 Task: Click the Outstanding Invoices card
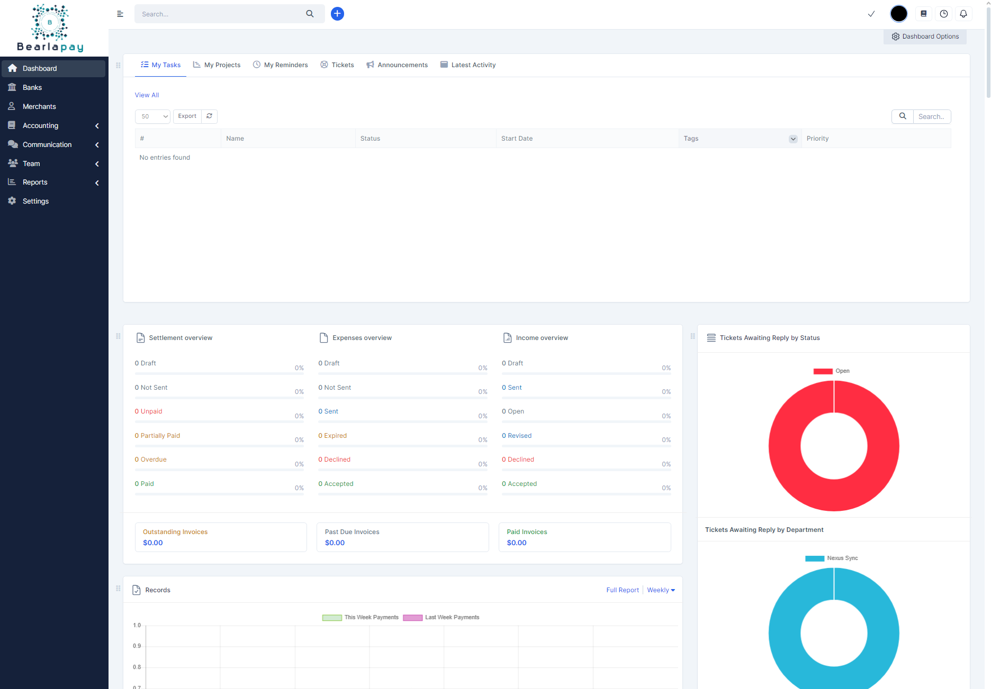coord(221,537)
